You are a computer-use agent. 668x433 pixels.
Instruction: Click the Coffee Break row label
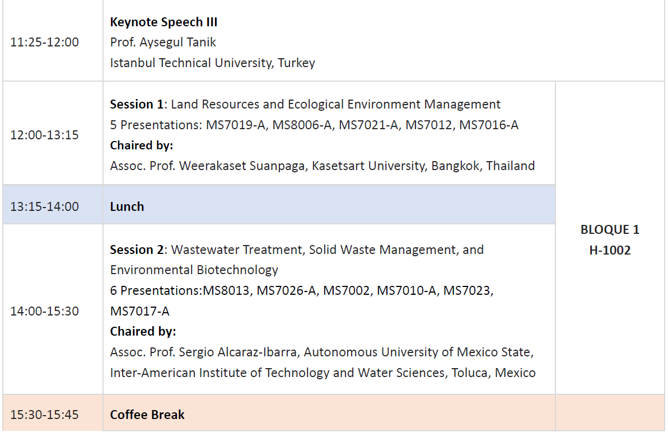pyautogui.click(x=147, y=415)
